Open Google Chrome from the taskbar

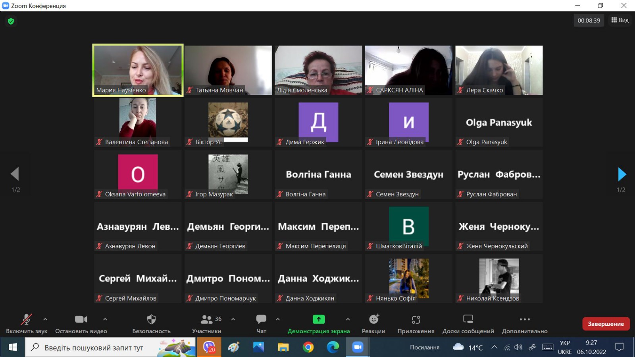308,347
